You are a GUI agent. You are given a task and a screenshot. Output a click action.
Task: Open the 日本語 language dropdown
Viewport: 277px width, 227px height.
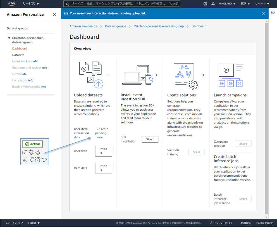tap(34, 223)
